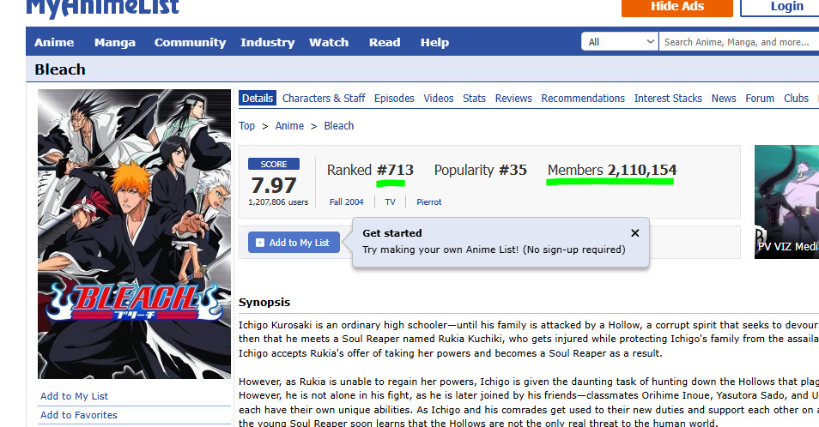Click the MyAnimeList logo
The width and height of the screenshot is (819, 427).
click(102, 8)
